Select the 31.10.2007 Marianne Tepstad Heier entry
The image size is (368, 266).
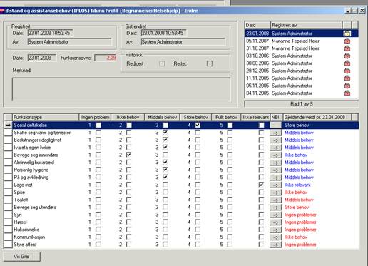301,48
